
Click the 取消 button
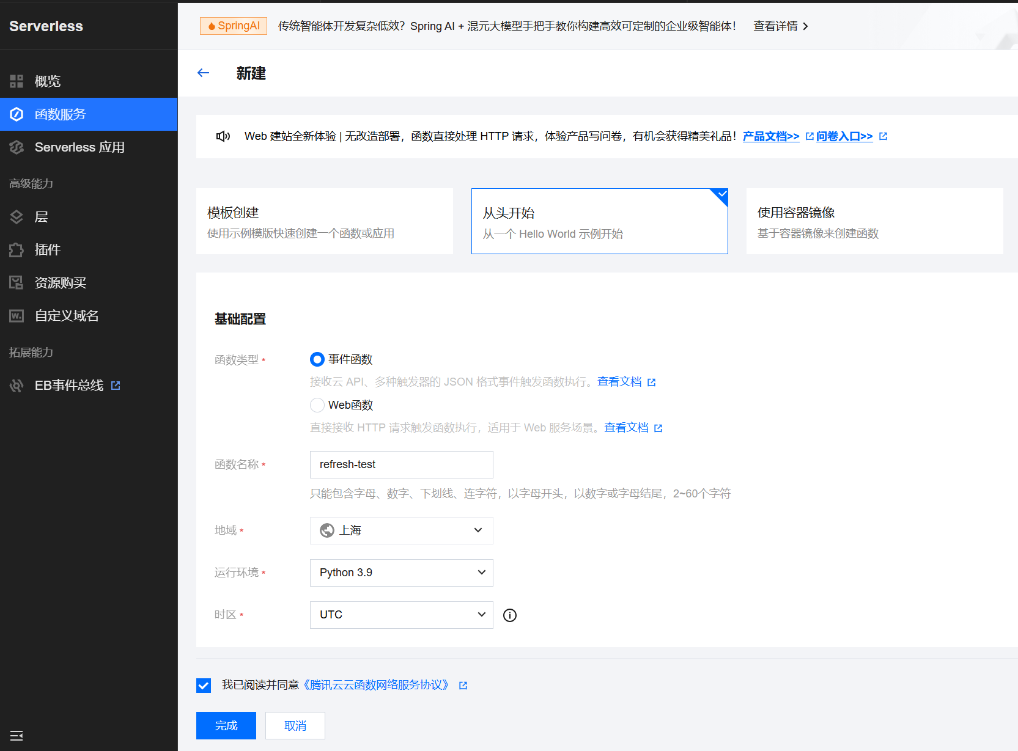(295, 726)
